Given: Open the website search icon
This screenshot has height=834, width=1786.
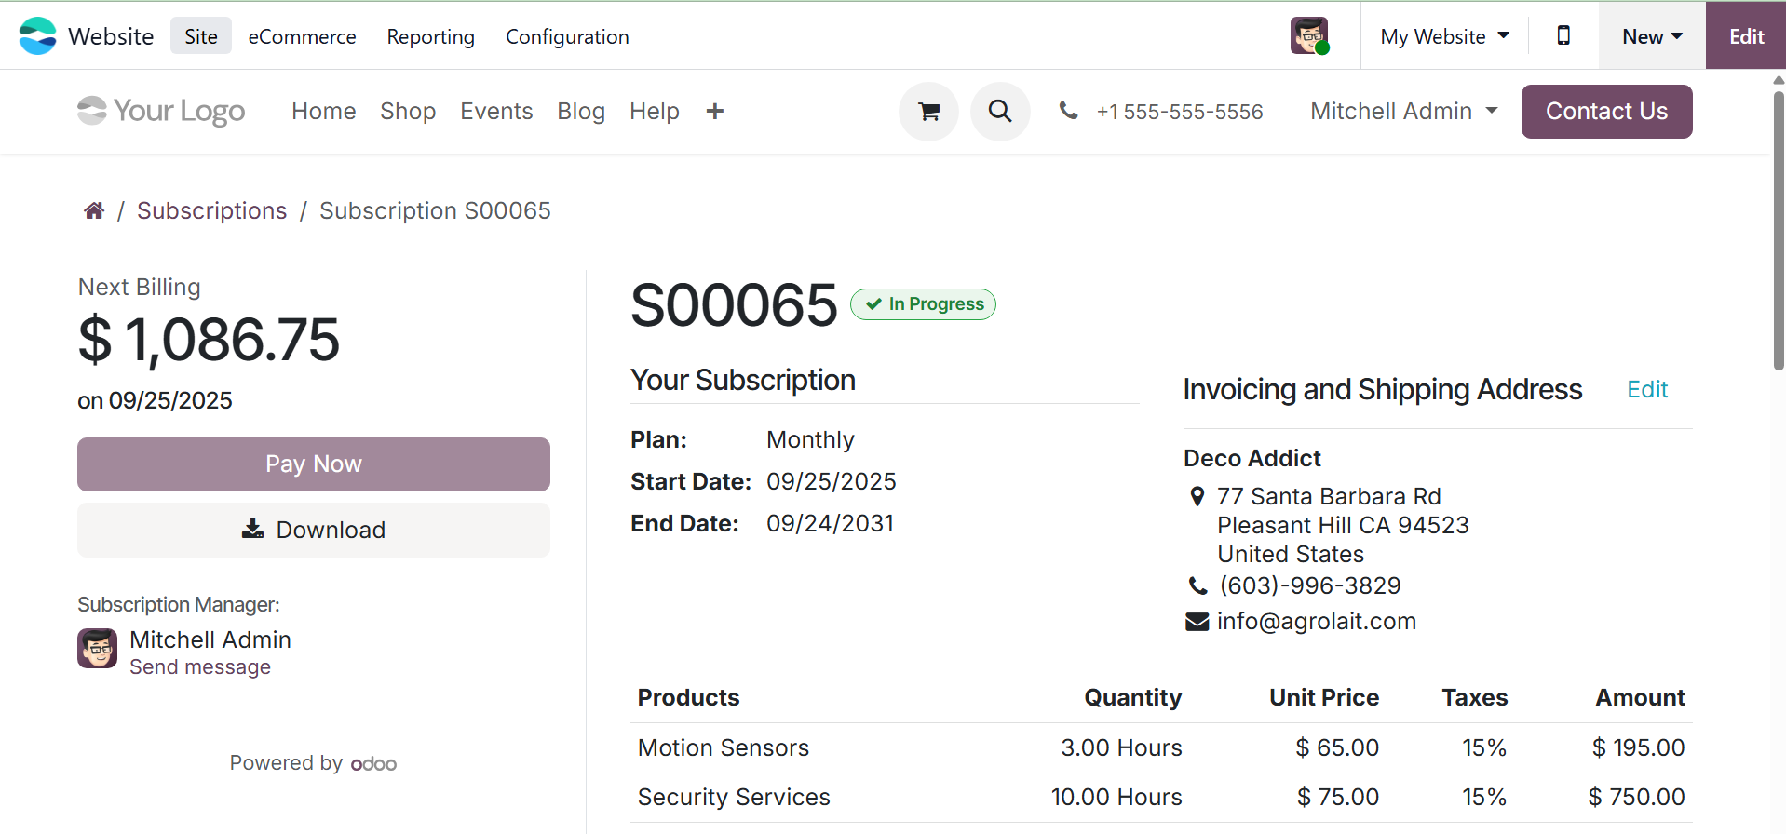Looking at the screenshot, I should pos(1000,112).
